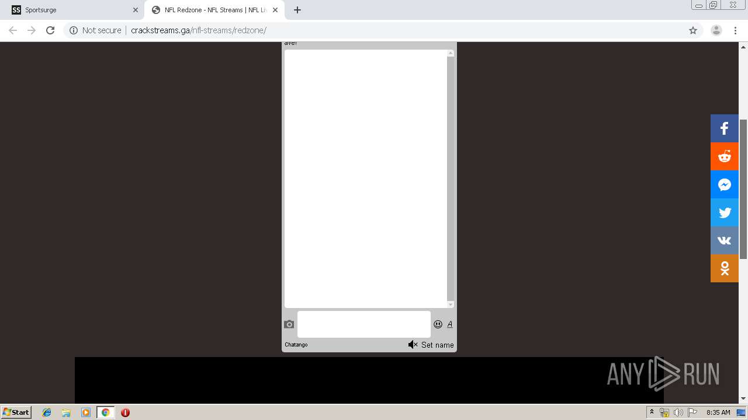Click the chat scrollbar down arrow

click(x=451, y=304)
